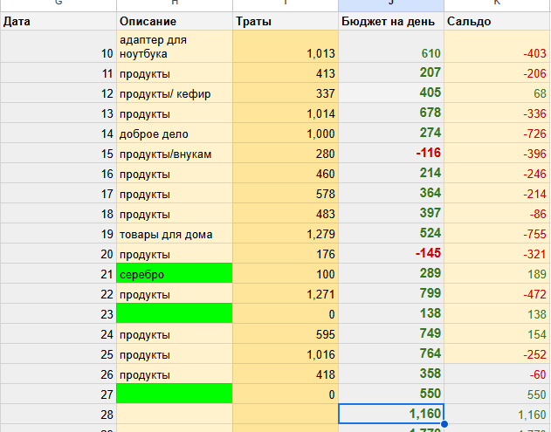This screenshot has height=432, width=551.
Task: Click the green 'серебро' cell
Action: (x=175, y=273)
